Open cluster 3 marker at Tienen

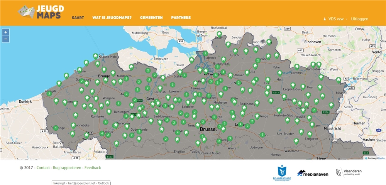click(262, 135)
